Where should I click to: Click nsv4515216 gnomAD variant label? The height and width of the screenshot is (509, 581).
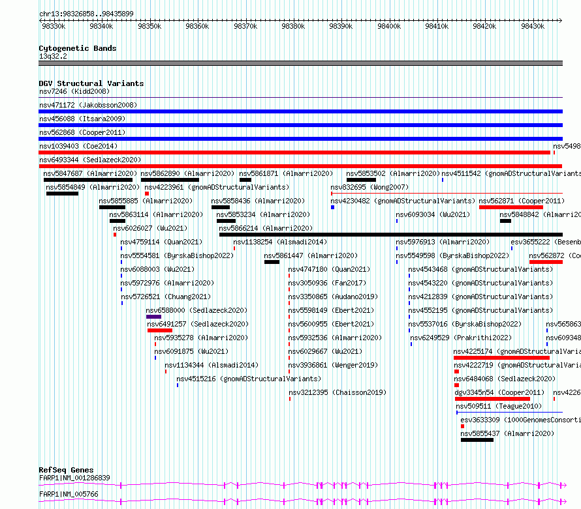[x=249, y=379]
